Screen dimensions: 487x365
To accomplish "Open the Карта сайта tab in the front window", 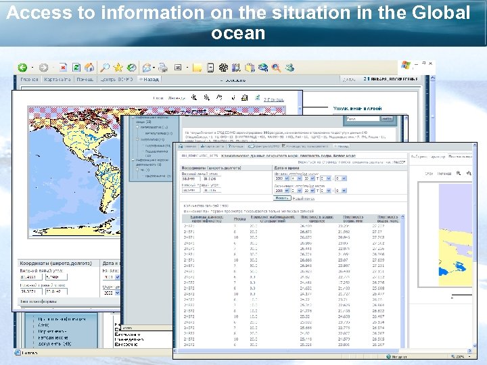I will pyautogui.click(x=212, y=146).
